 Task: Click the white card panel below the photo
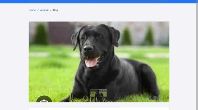[99, 109]
